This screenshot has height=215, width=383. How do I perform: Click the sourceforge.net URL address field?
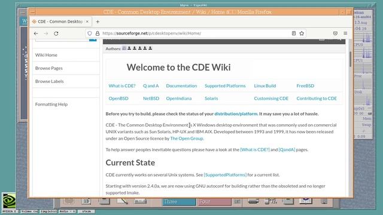(x=196, y=33)
